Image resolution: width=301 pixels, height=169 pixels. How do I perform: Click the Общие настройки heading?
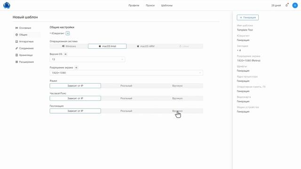tap(62, 27)
